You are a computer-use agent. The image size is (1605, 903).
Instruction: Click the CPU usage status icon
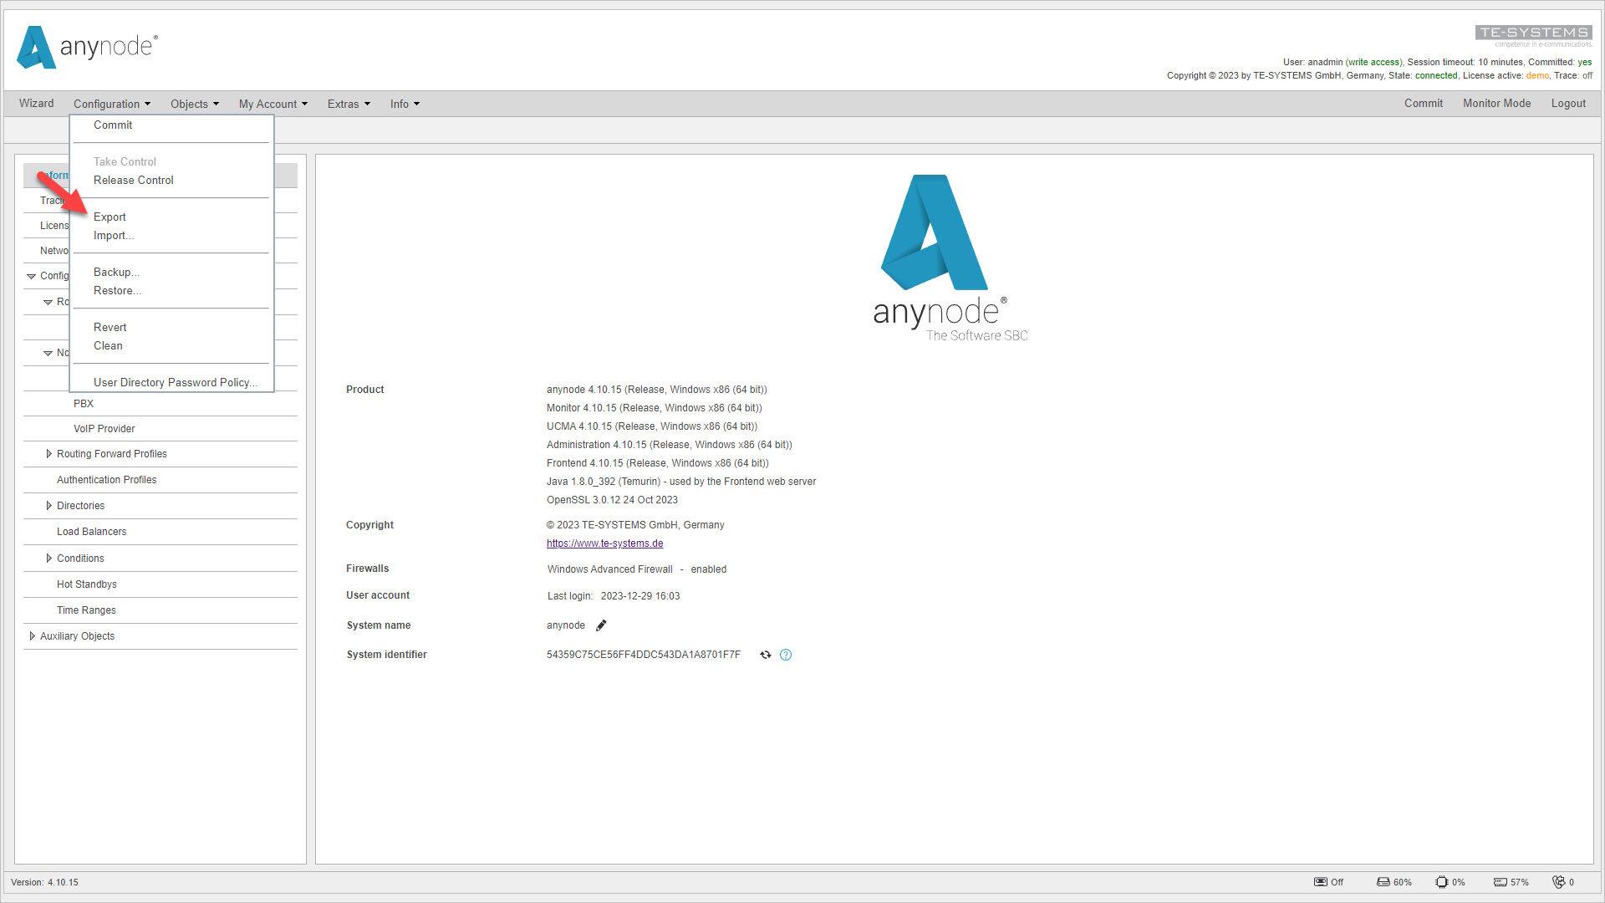click(1442, 882)
